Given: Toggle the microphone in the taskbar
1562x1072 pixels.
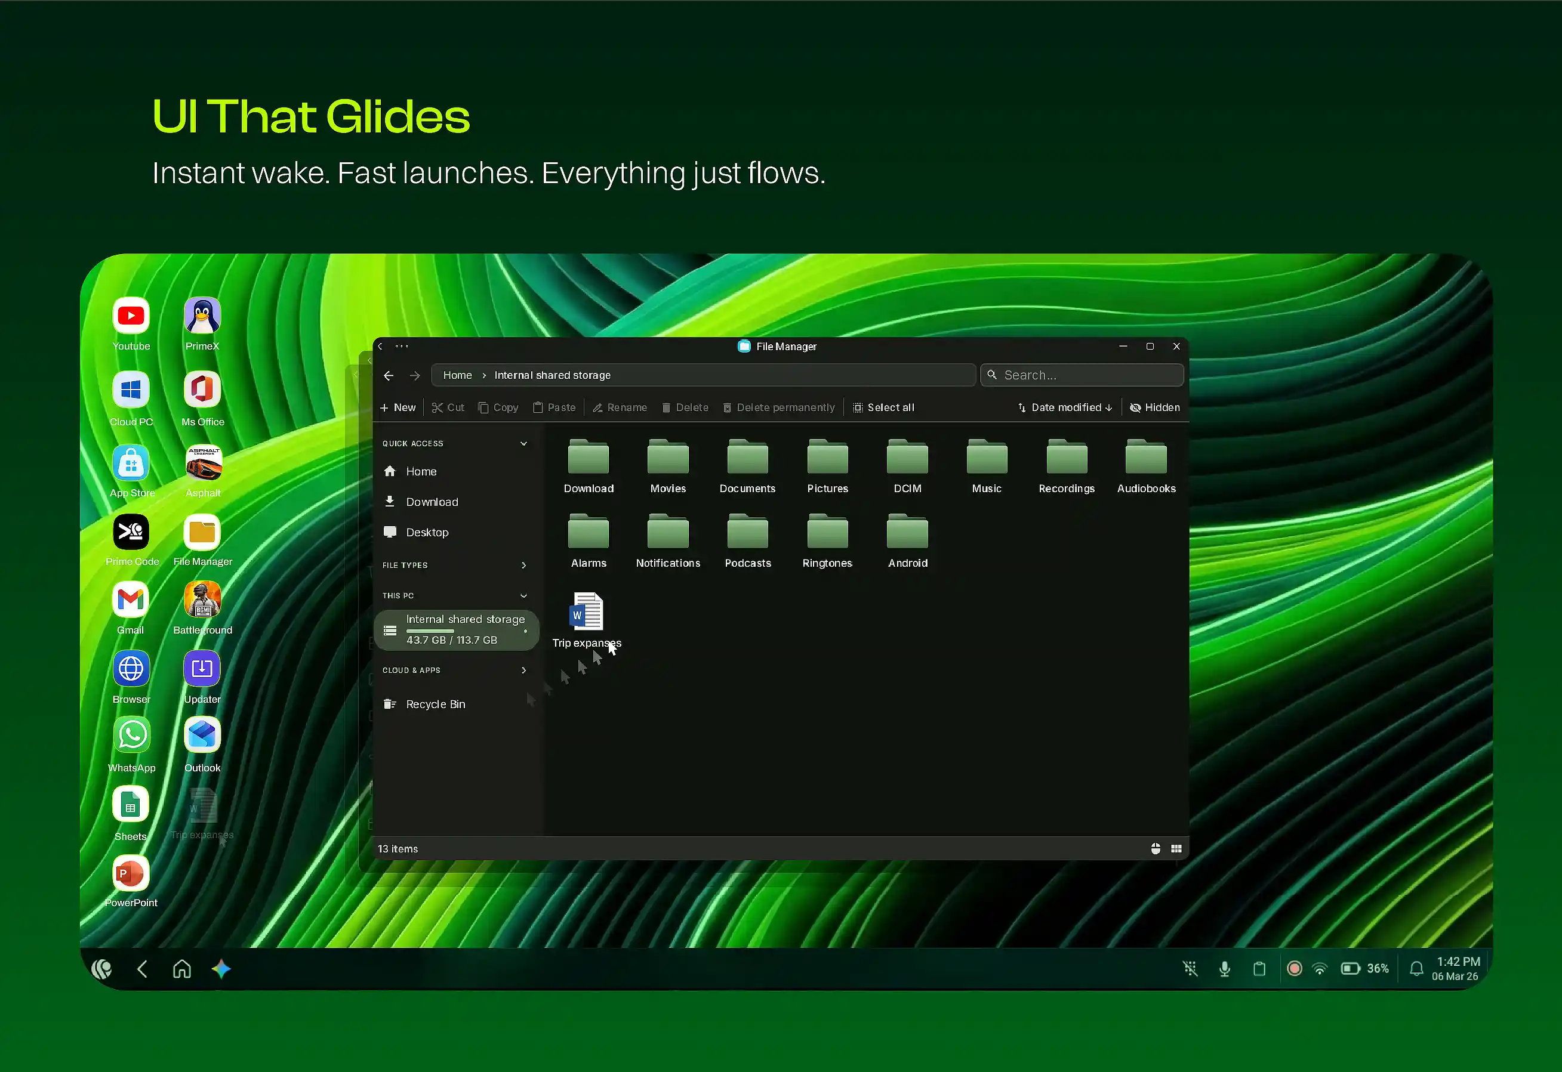Looking at the screenshot, I should coord(1225,969).
